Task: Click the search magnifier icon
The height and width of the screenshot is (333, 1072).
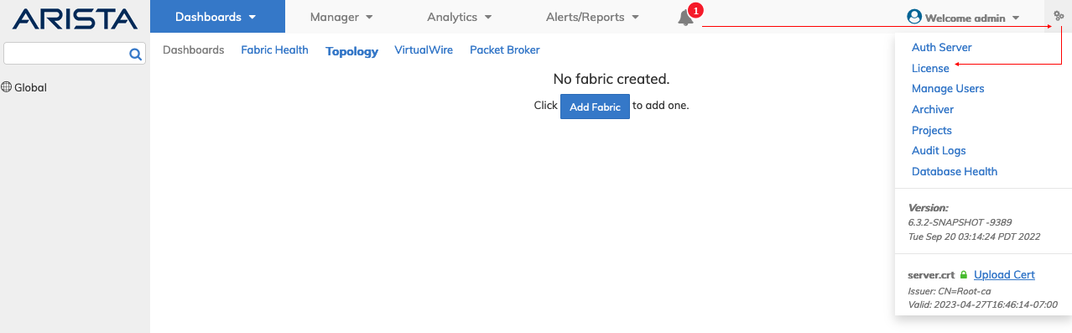Action: [135, 55]
